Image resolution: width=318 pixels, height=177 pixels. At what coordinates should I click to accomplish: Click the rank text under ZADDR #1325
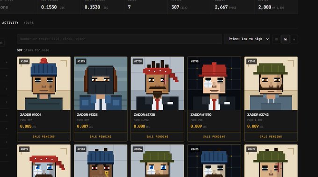pos(83,120)
